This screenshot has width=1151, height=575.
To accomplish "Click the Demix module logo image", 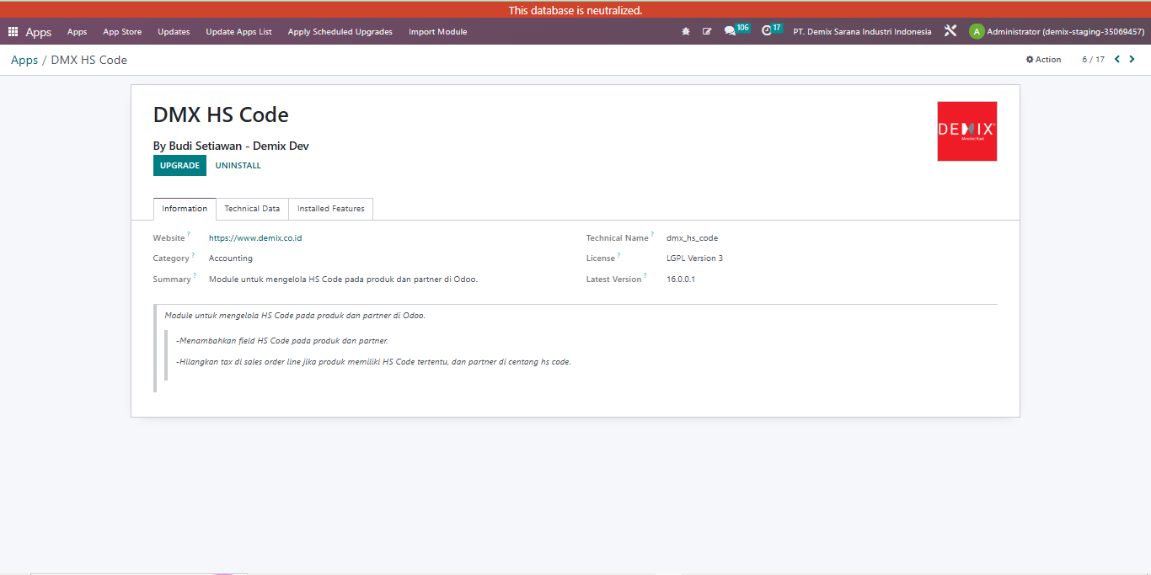I will [967, 131].
